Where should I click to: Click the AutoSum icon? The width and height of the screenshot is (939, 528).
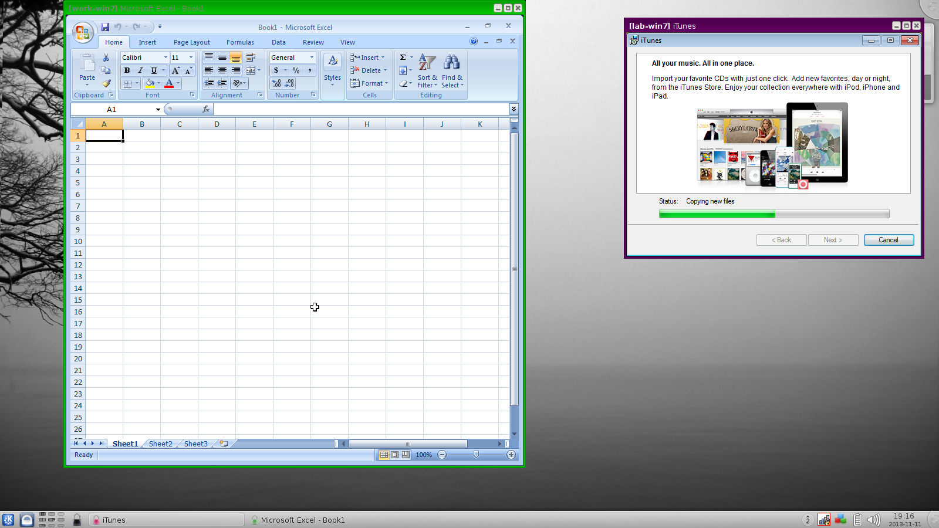tap(403, 57)
